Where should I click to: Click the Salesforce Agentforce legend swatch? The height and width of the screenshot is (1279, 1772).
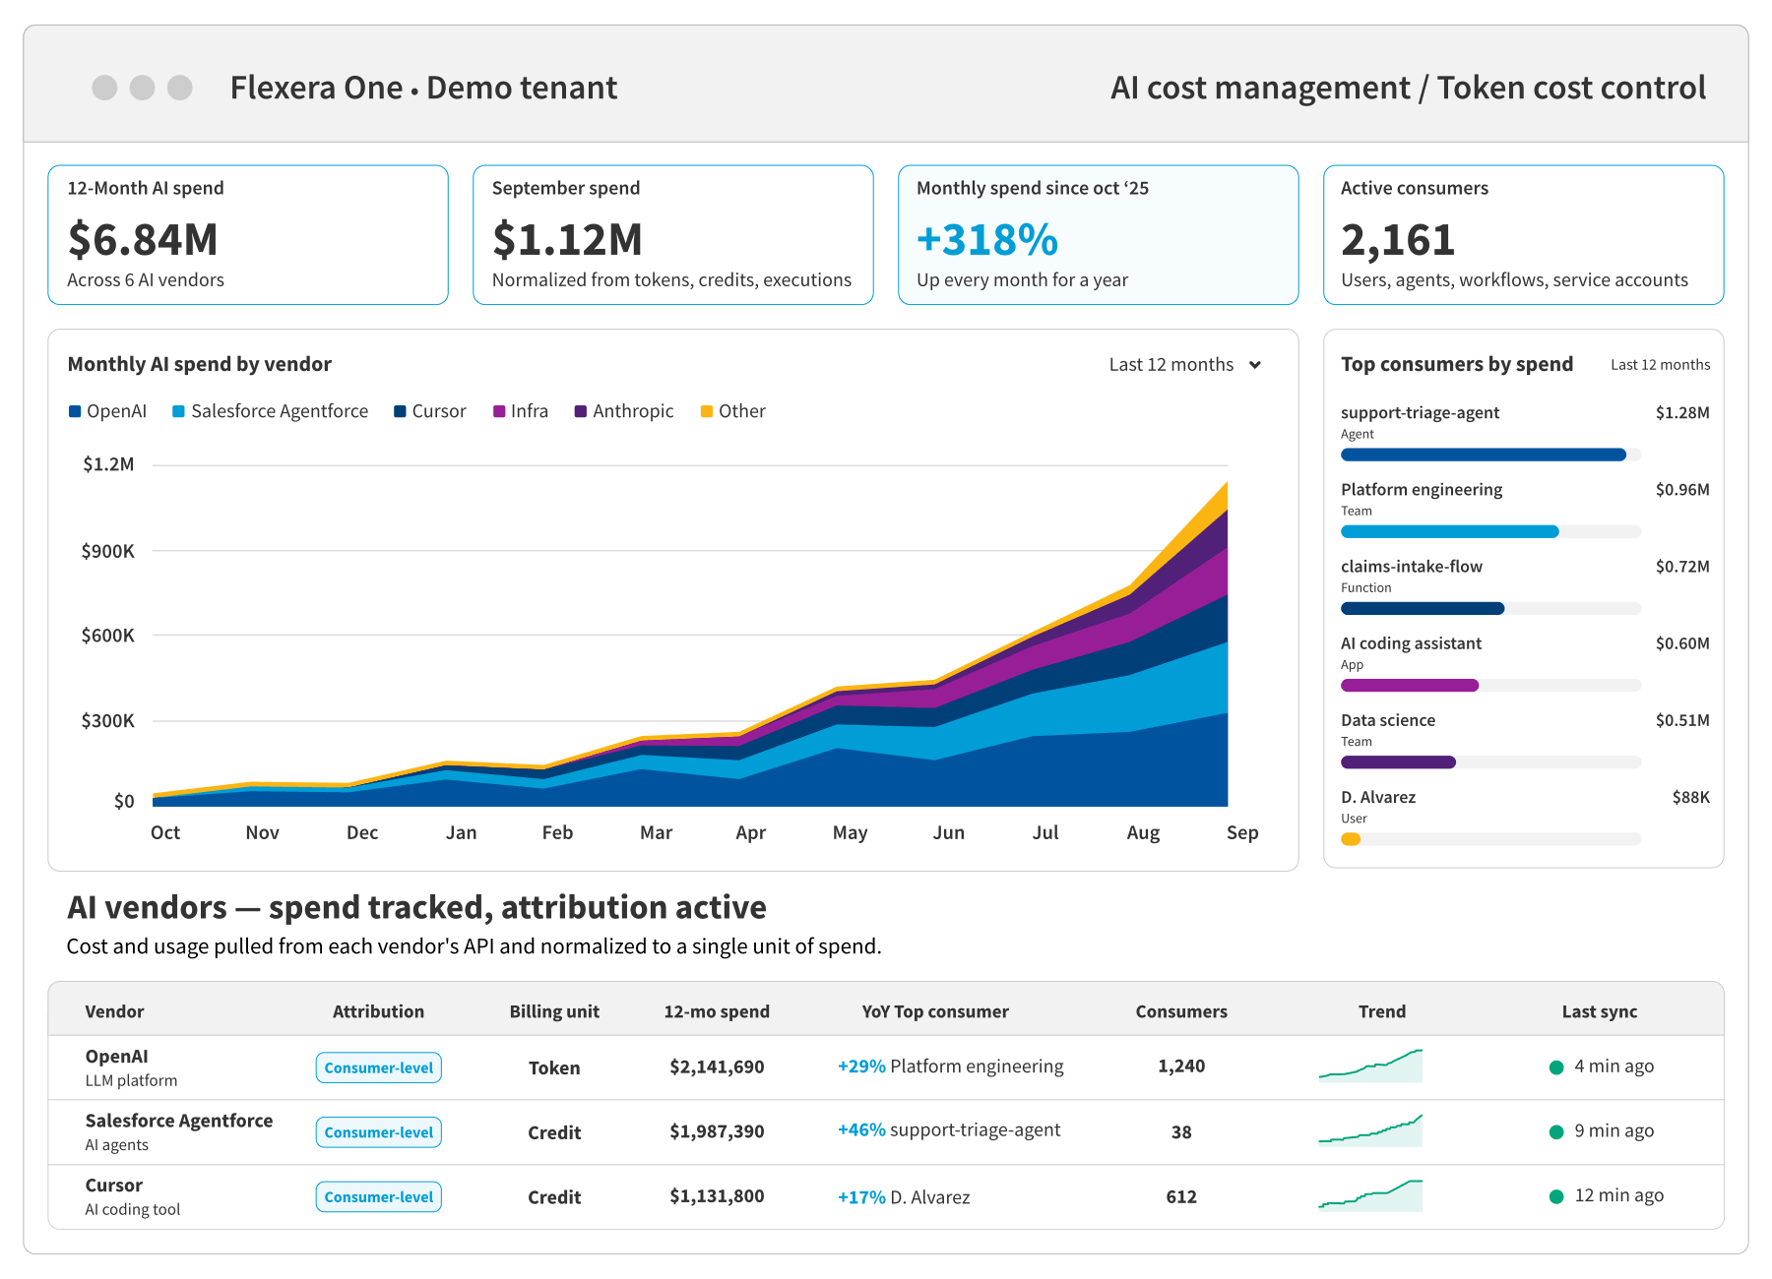coord(178,411)
